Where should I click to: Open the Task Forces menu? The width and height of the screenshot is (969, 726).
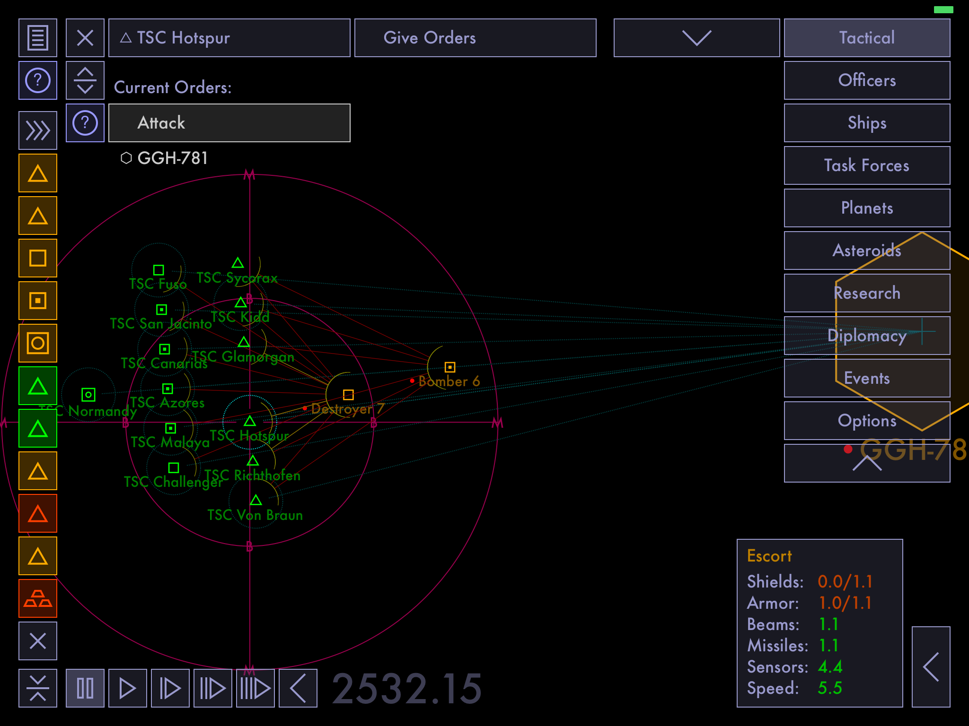pos(867,165)
